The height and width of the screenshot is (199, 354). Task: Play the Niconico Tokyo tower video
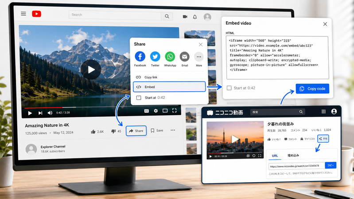click(235, 138)
